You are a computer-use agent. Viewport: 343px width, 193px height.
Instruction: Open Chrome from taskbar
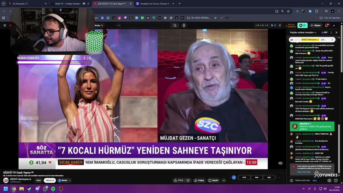coord(14,189)
